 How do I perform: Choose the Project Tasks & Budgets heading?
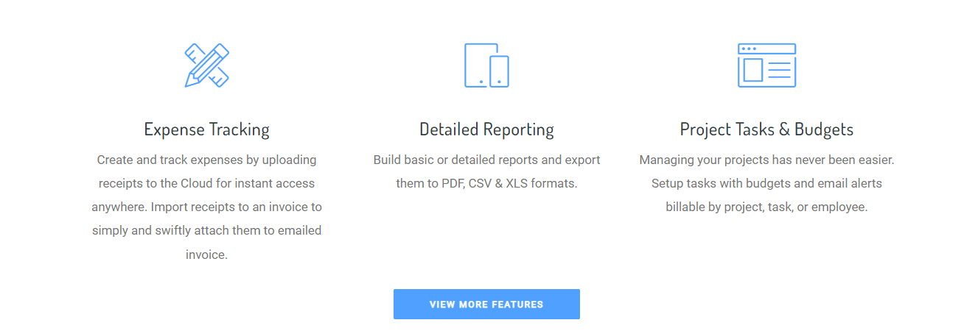[x=766, y=130]
